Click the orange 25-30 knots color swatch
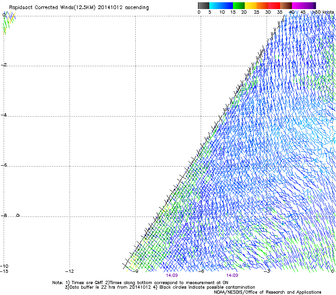 (x=262, y=5)
